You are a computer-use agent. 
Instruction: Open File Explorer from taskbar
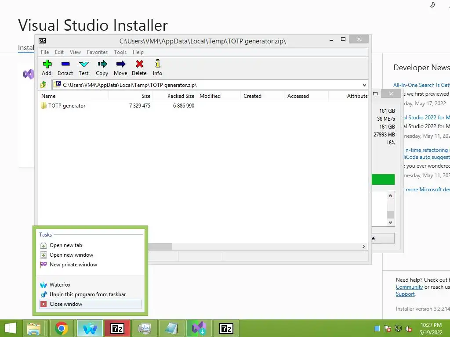pos(34,328)
